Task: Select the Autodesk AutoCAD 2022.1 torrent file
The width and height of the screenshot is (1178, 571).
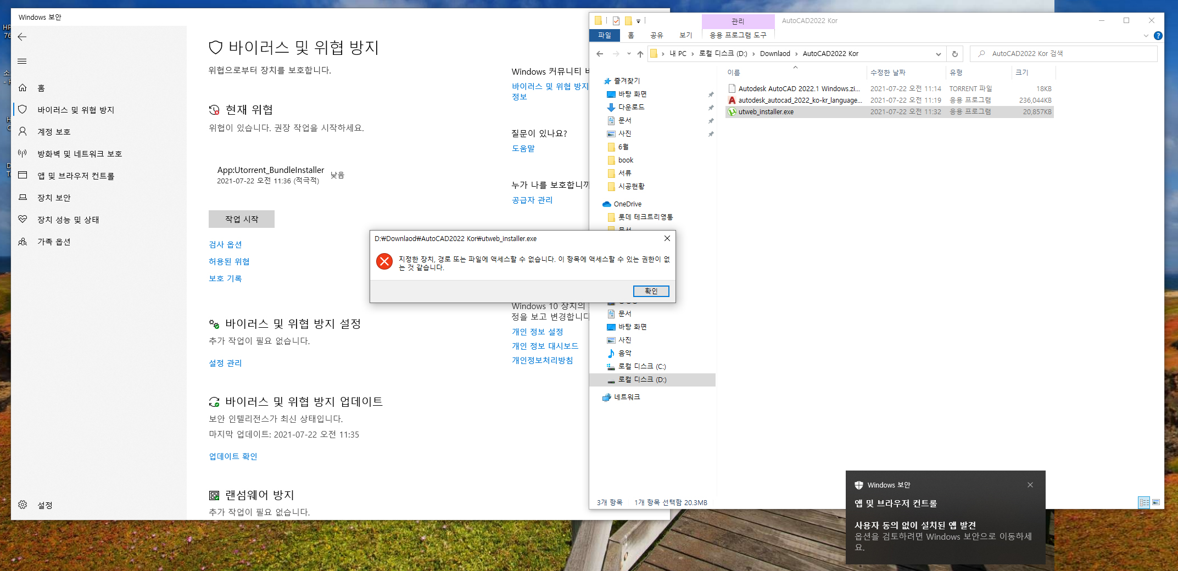Action: [890, 88]
